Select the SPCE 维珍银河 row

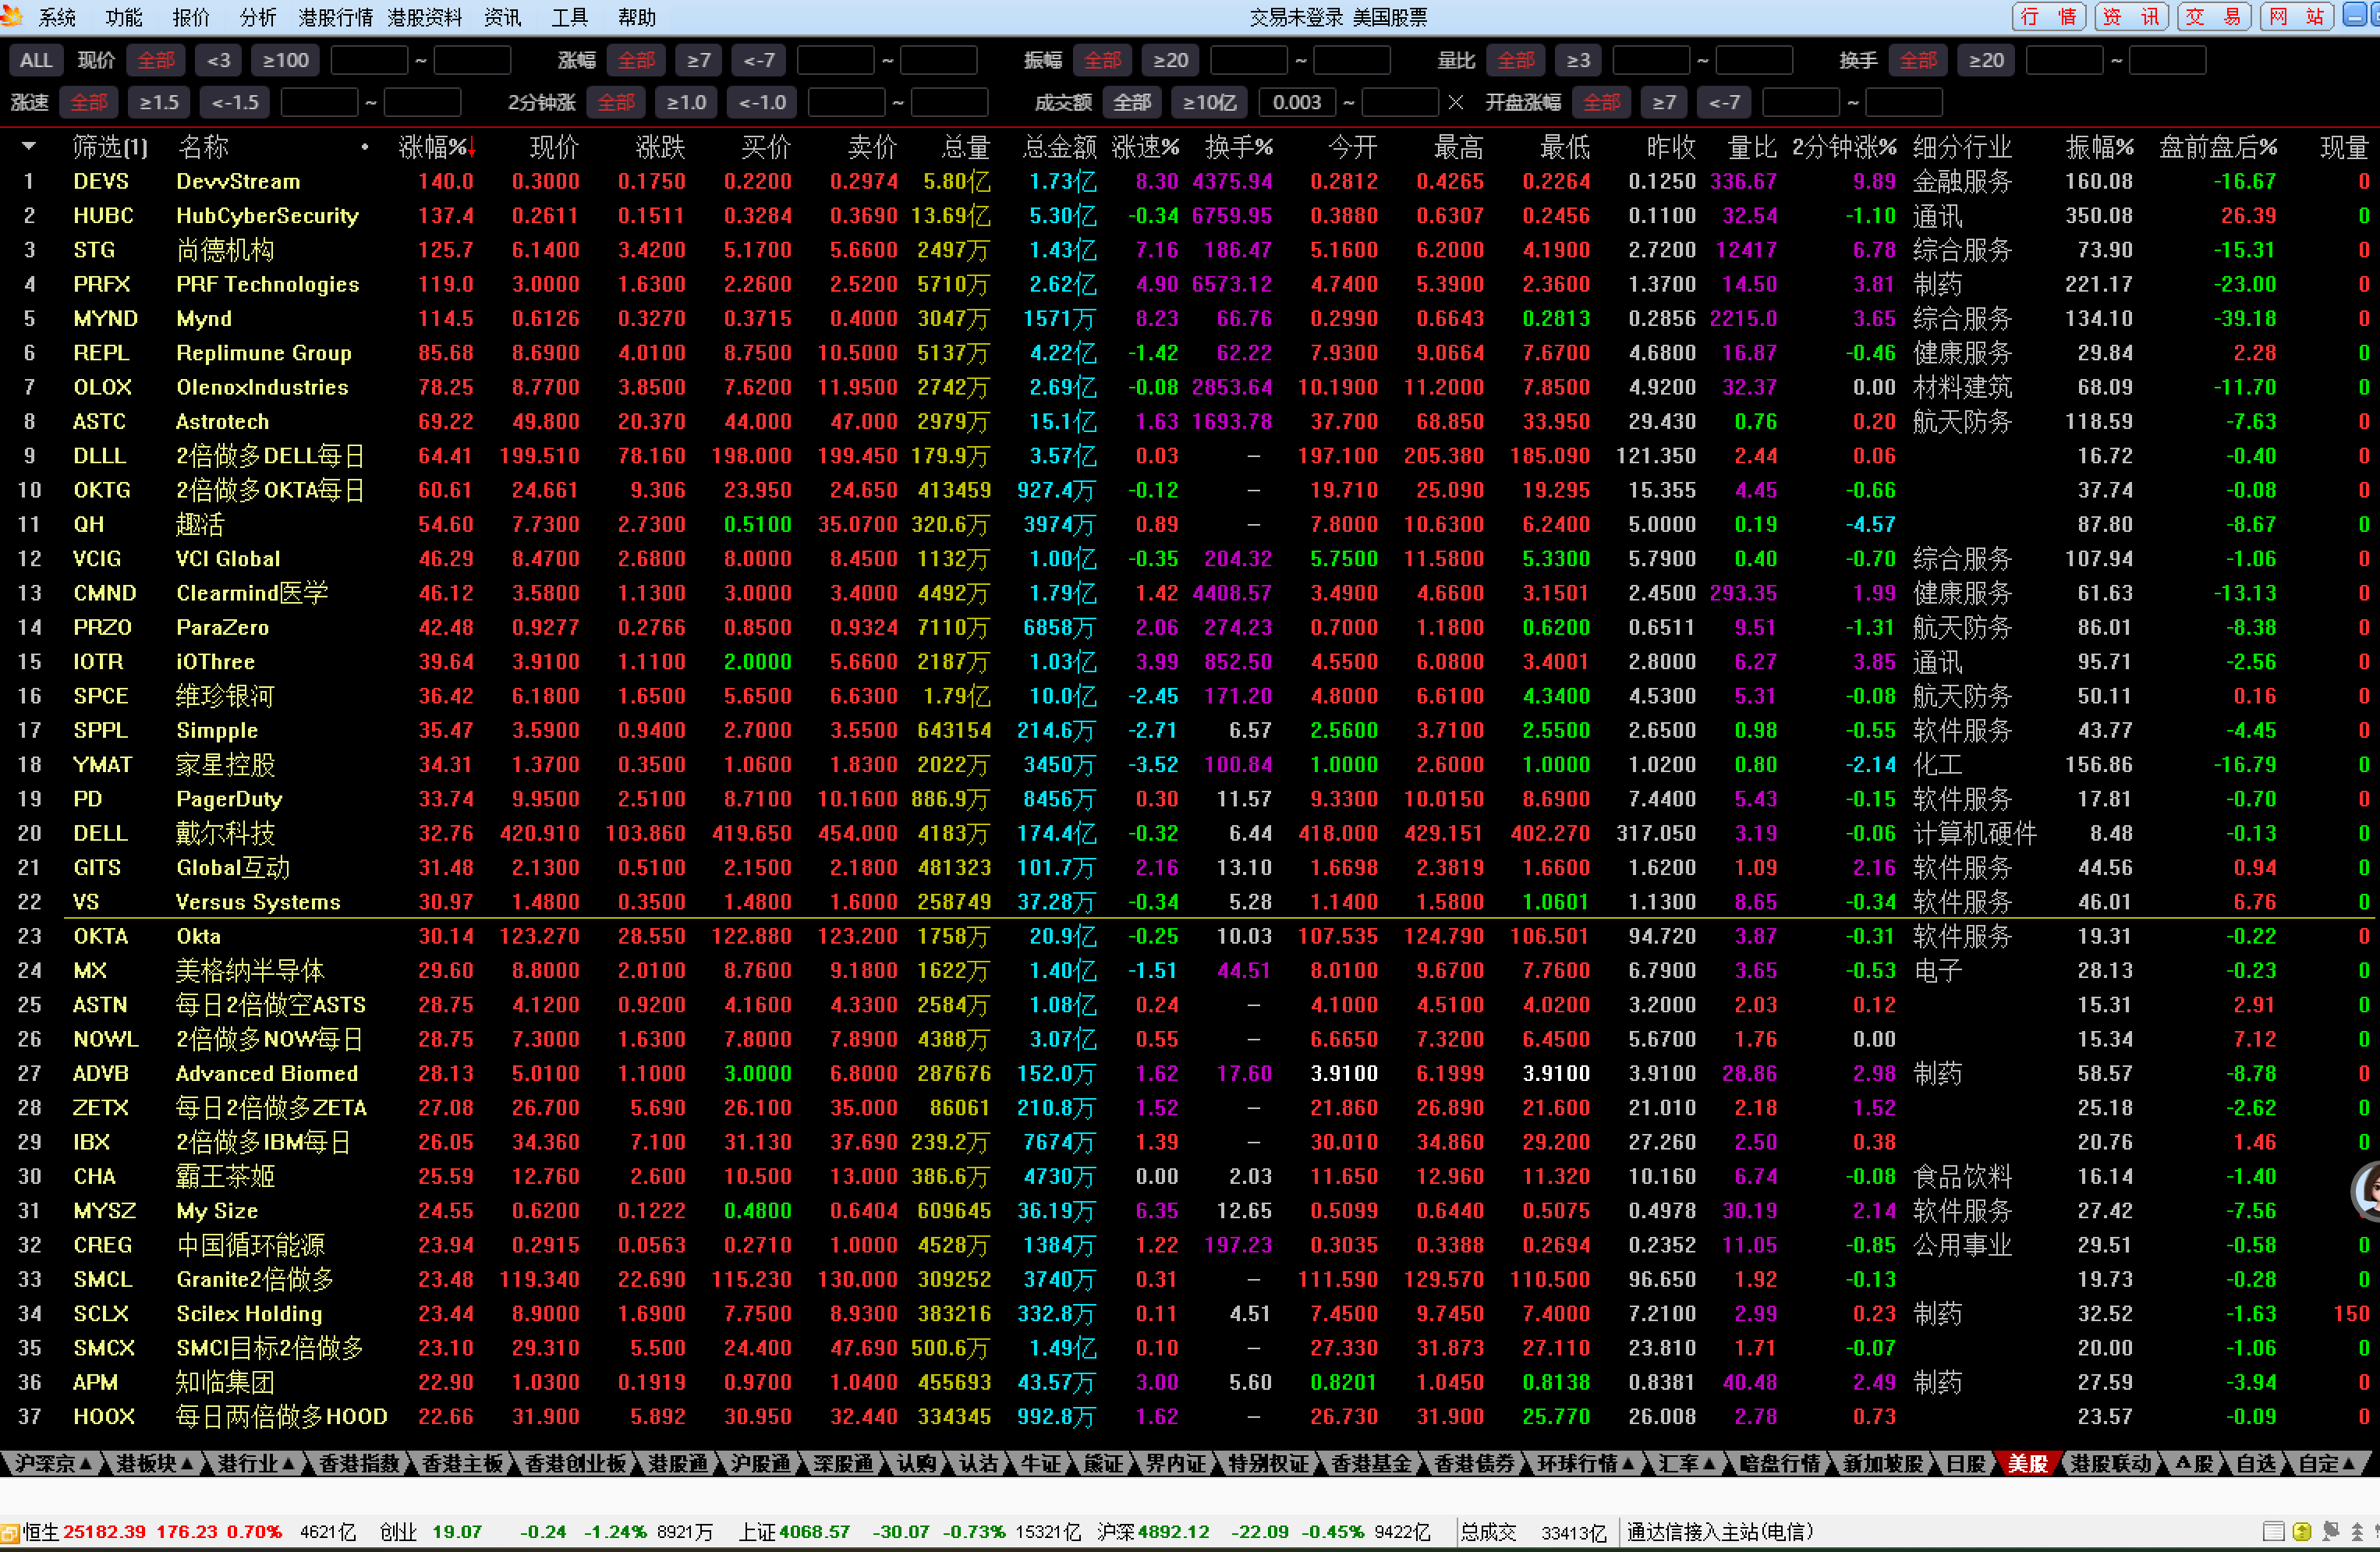coord(1190,696)
